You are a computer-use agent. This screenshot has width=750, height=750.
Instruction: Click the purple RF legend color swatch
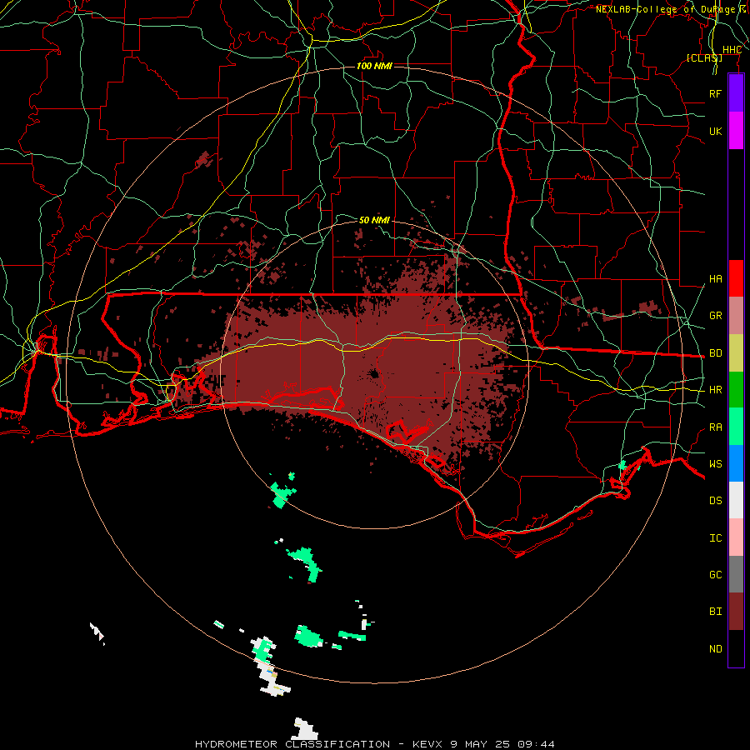coord(736,93)
